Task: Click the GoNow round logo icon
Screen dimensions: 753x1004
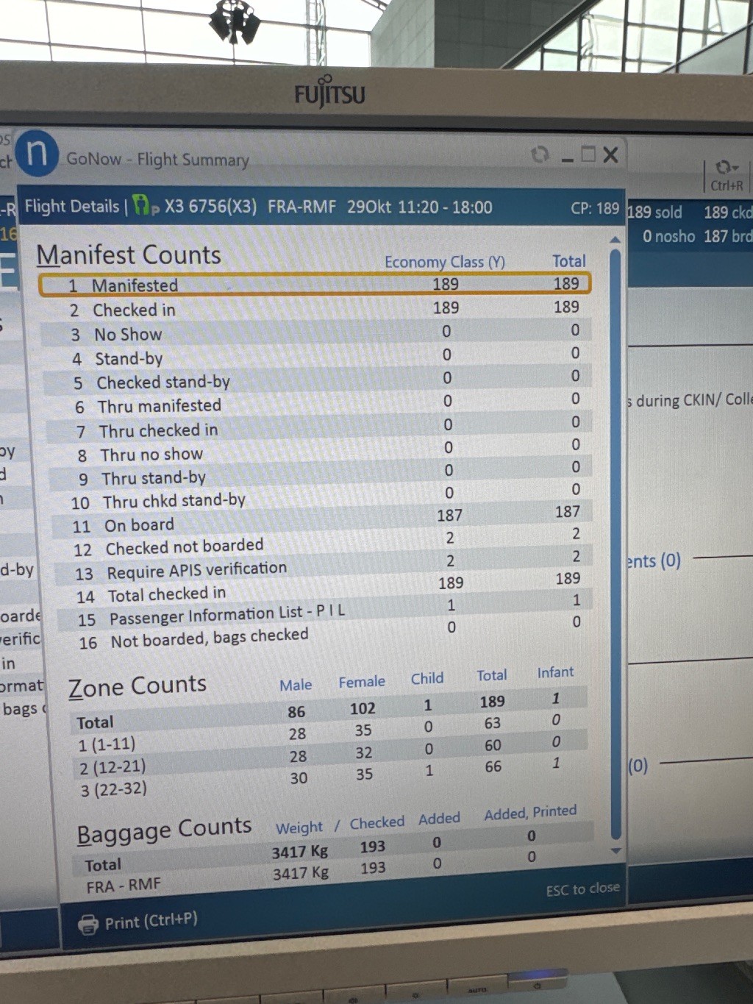Action: tap(37, 153)
